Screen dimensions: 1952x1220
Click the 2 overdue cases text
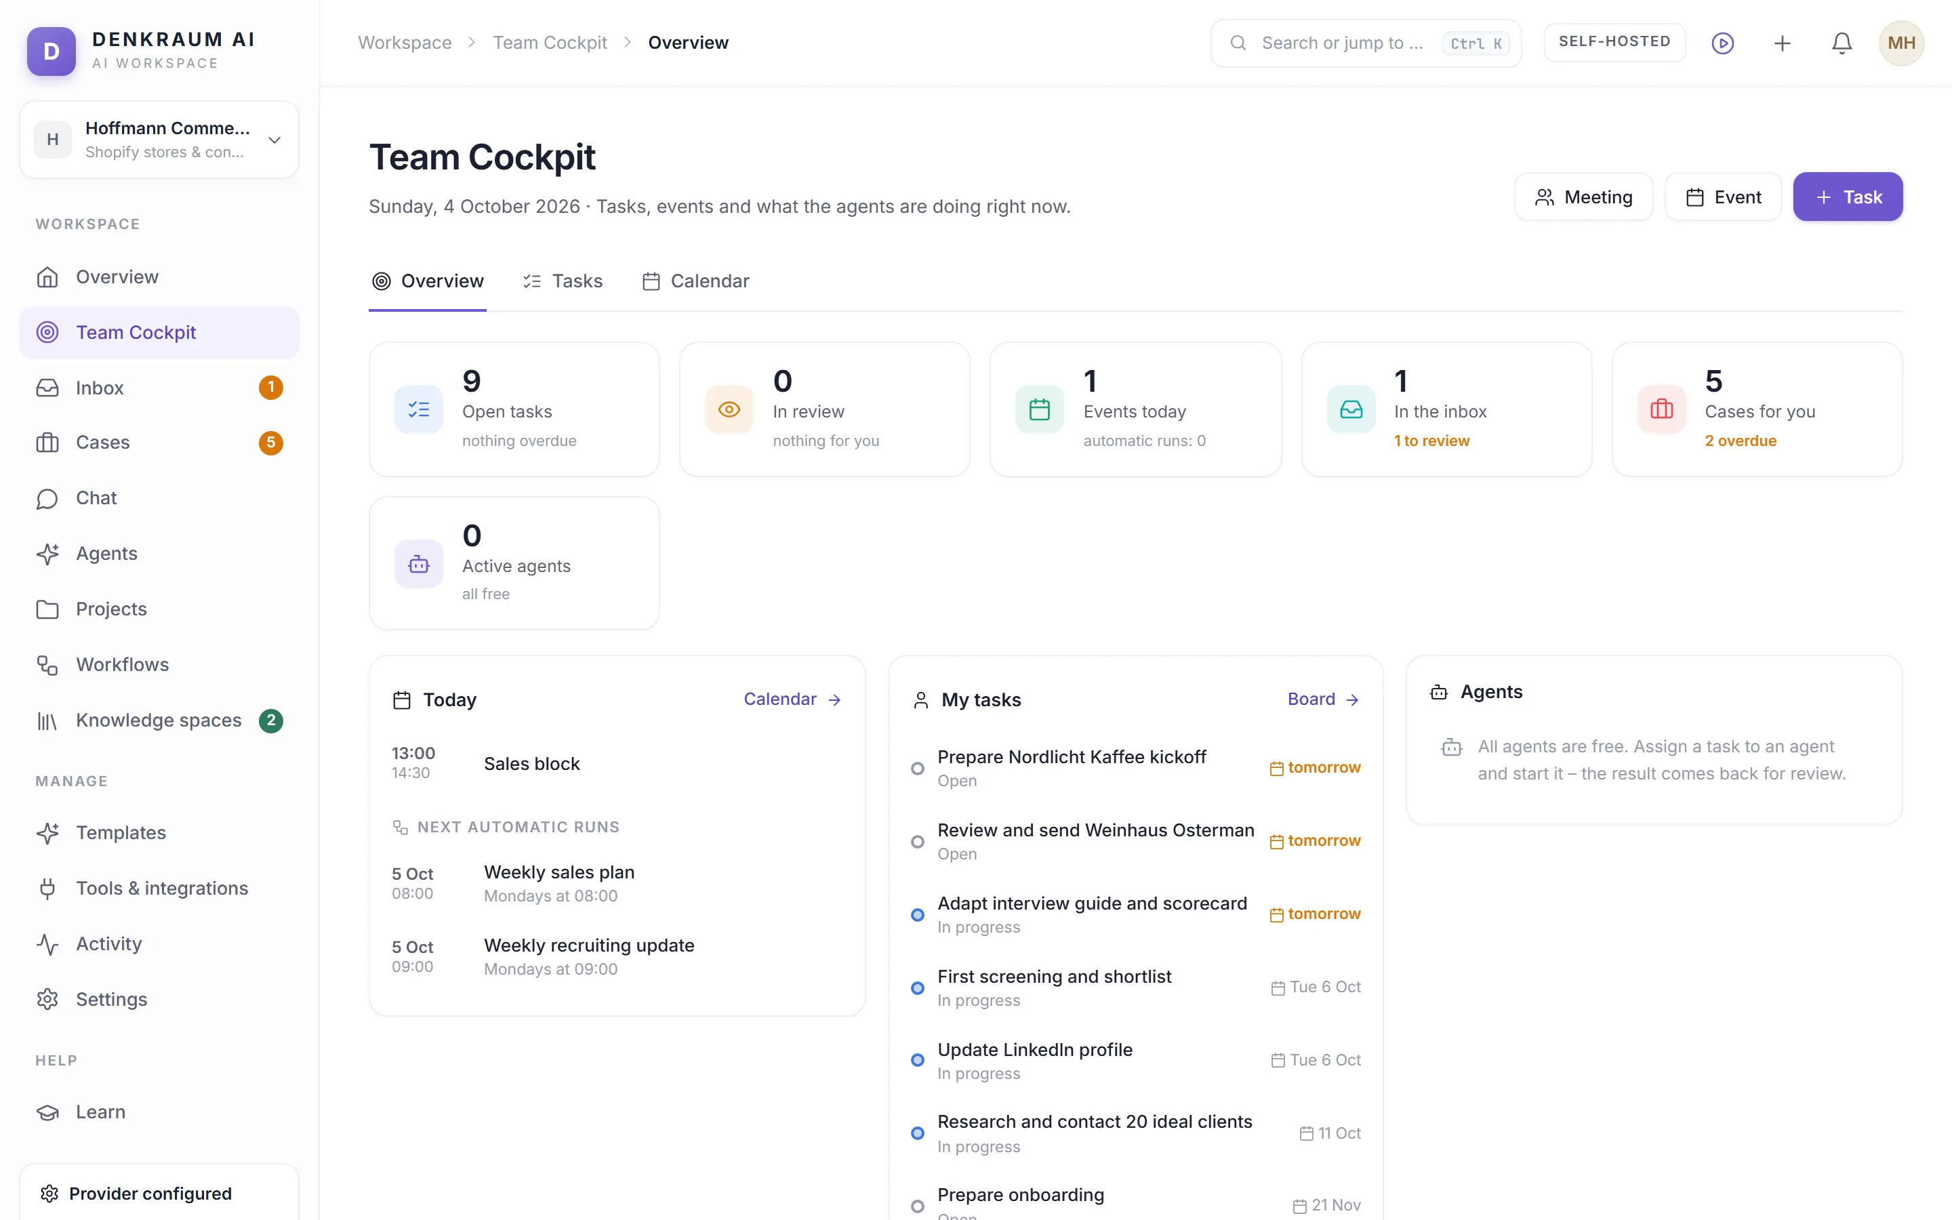tap(1740, 441)
